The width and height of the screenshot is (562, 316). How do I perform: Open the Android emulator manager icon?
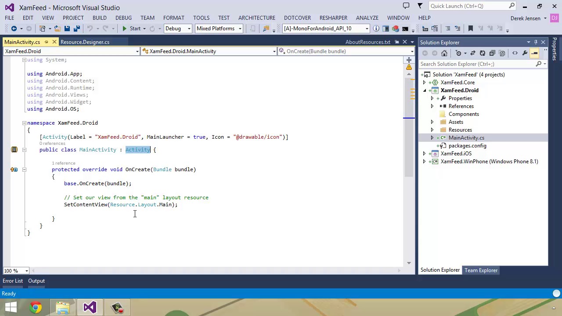click(385, 29)
